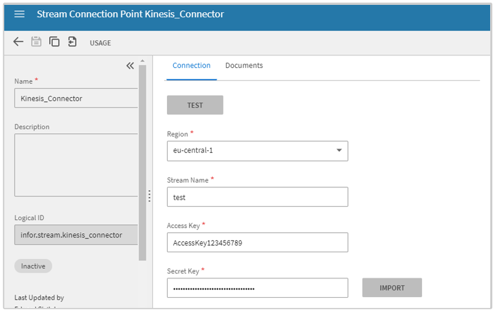Image resolution: width=495 pixels, height=311 pixels.
Task: Click the Inactive status badge
Action: 33,266
